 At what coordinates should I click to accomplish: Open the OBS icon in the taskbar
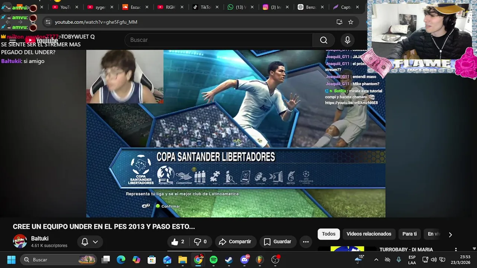(275, 260)
